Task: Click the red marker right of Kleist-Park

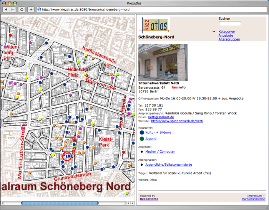Action: pyautogui.click(x=123, y=152)
